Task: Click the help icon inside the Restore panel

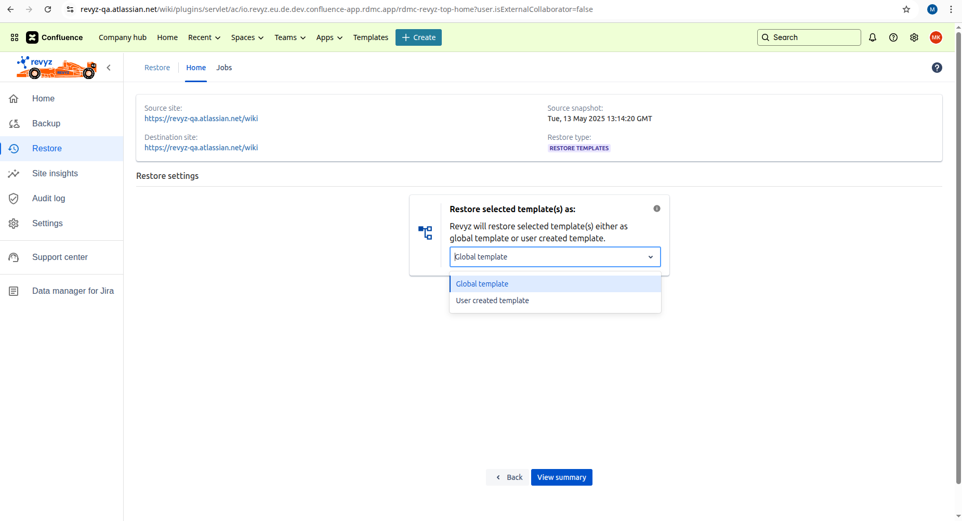Action: click(937, 68)
